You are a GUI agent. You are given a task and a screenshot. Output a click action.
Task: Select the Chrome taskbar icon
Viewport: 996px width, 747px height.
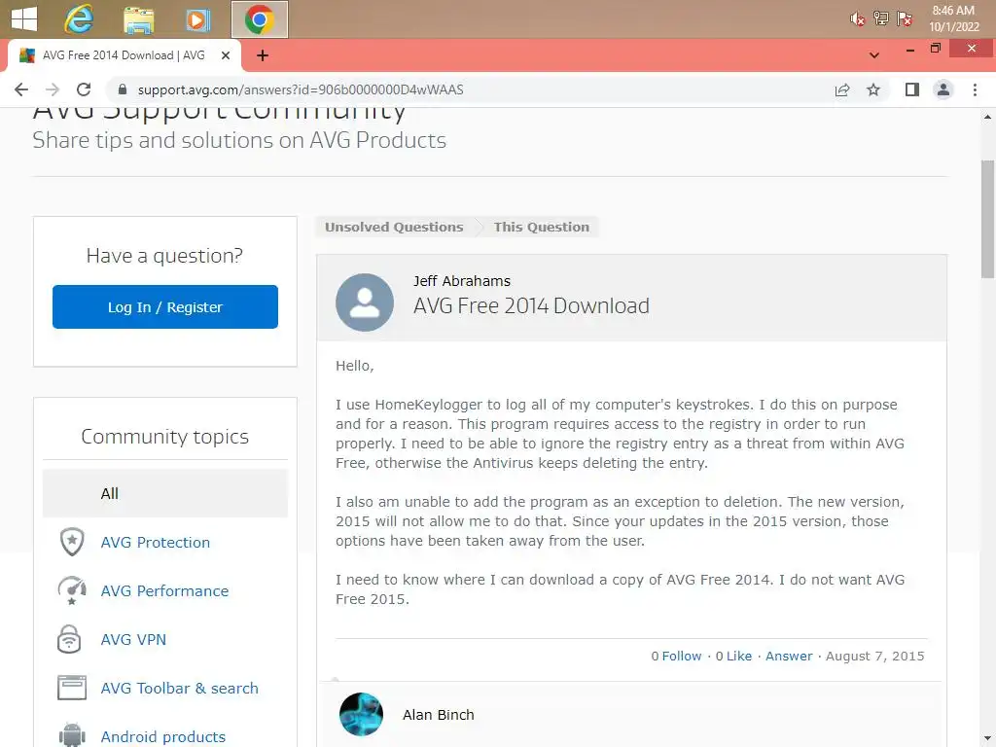pyautogui.click(x=259, y=19)
